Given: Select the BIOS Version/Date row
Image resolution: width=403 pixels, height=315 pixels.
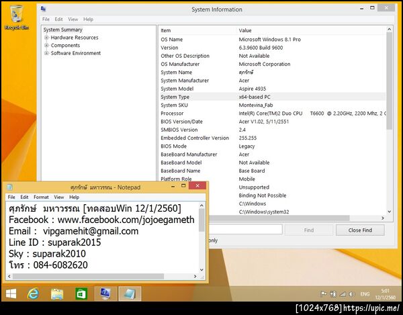Looking at the screenshot, I should coord(273,122).
